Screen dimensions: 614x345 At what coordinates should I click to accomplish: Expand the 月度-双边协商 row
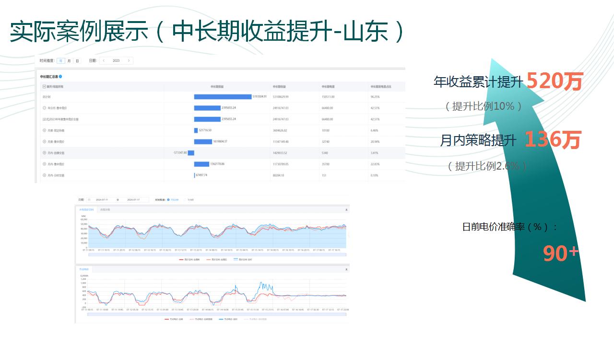point(44,130)
